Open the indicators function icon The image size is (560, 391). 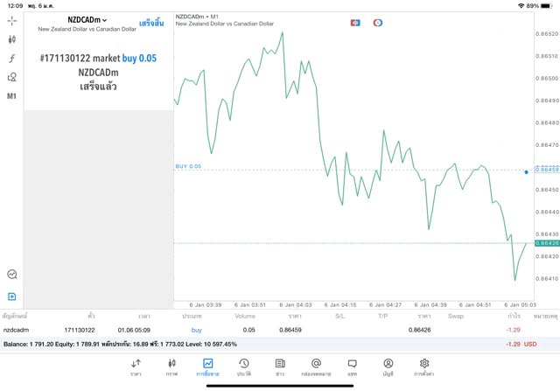click(12, 59)
